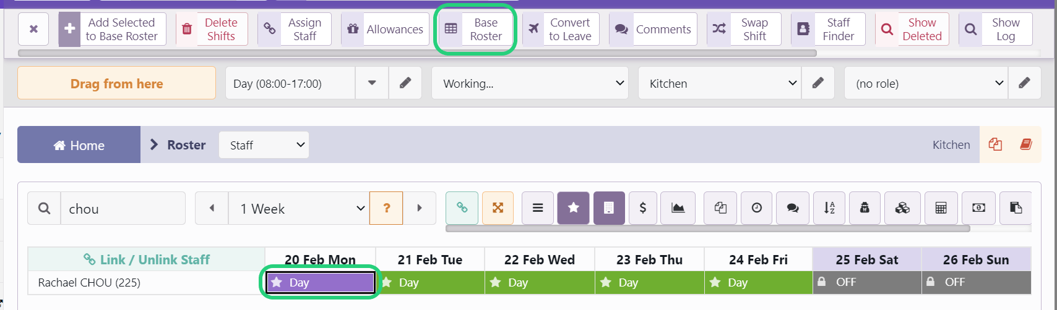Click the staff search field containing chou
Viewport: 1057px width, 310px height.
click(123, 208)
